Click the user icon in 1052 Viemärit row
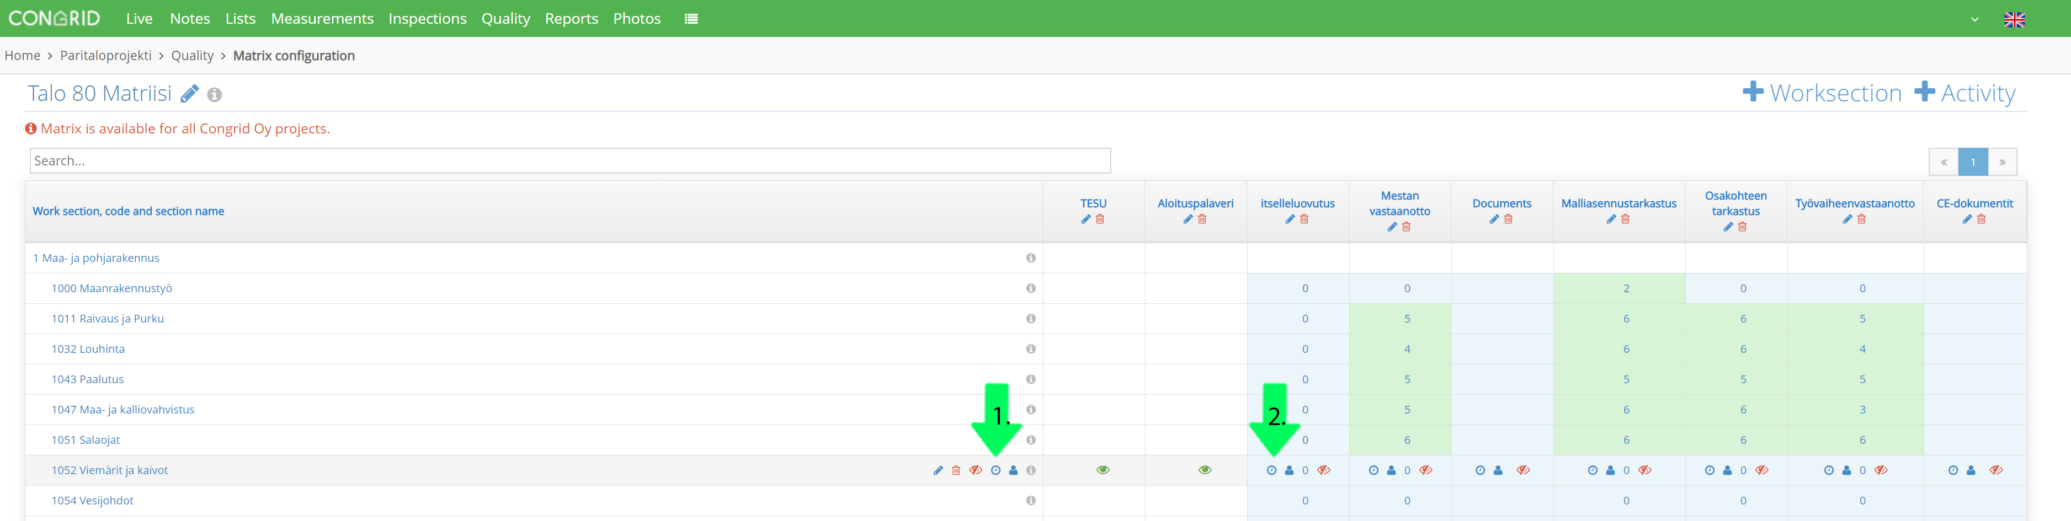The image size is (2071, 521). [x=1013, y=470]
